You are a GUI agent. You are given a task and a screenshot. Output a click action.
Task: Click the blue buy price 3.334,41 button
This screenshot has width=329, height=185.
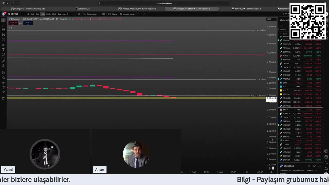click(x=28, y=23)
